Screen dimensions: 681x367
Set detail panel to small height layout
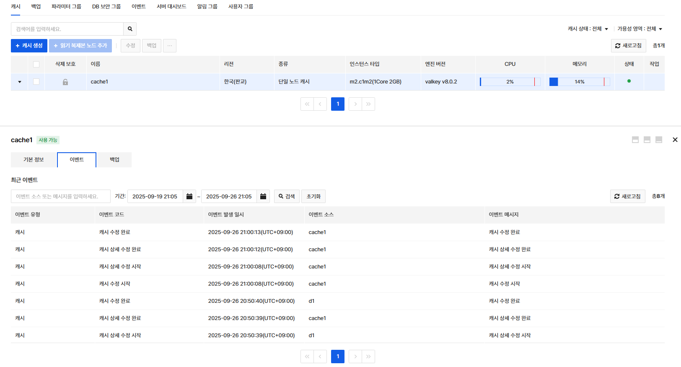pyautogui.click(x=635, y=140)
